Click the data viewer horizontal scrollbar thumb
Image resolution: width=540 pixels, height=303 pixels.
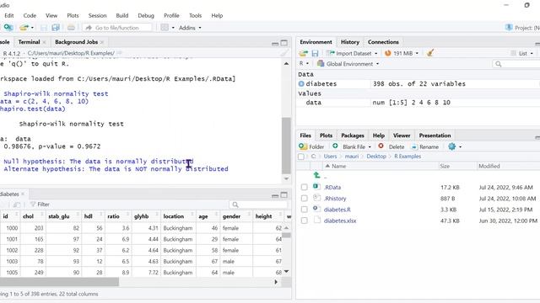click(x=59, y=282)
